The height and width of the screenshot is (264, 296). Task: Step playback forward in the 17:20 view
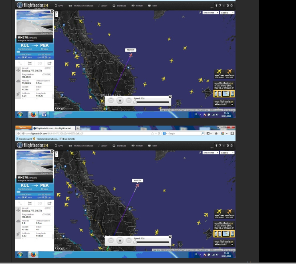click(x=129, y=101)
